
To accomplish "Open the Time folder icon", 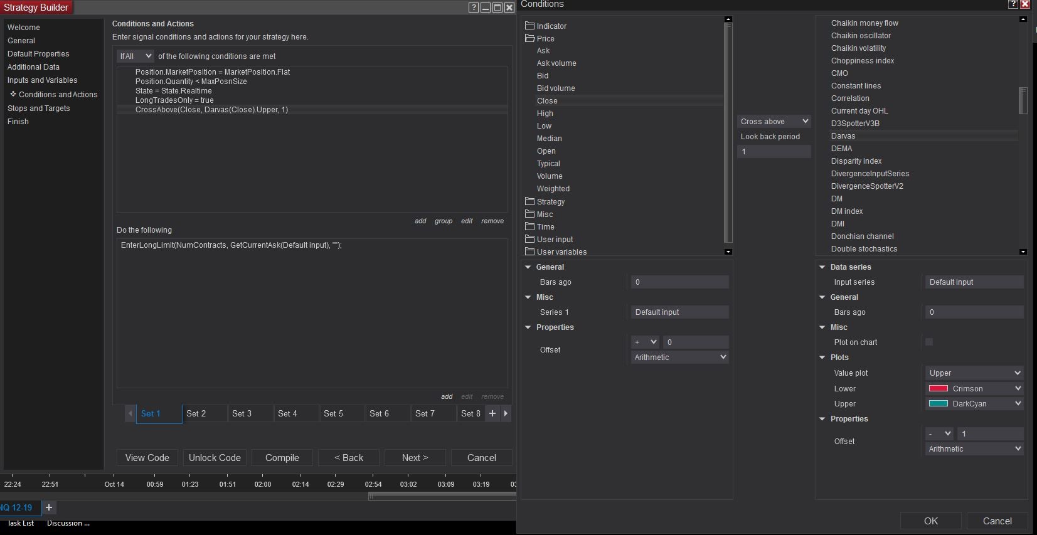I will [529, 226].
